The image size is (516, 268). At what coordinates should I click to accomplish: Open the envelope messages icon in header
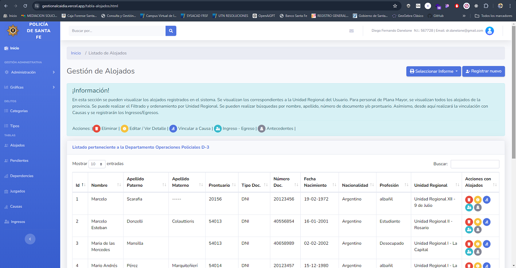tap(351, 31)
